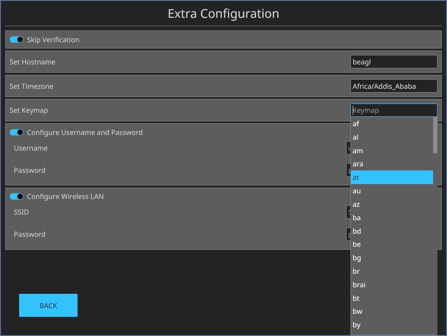The width and height of the screenshot is (447, 336).
Task: Toggle Configure Username and Password switch
Action: [x=17, y=132]
